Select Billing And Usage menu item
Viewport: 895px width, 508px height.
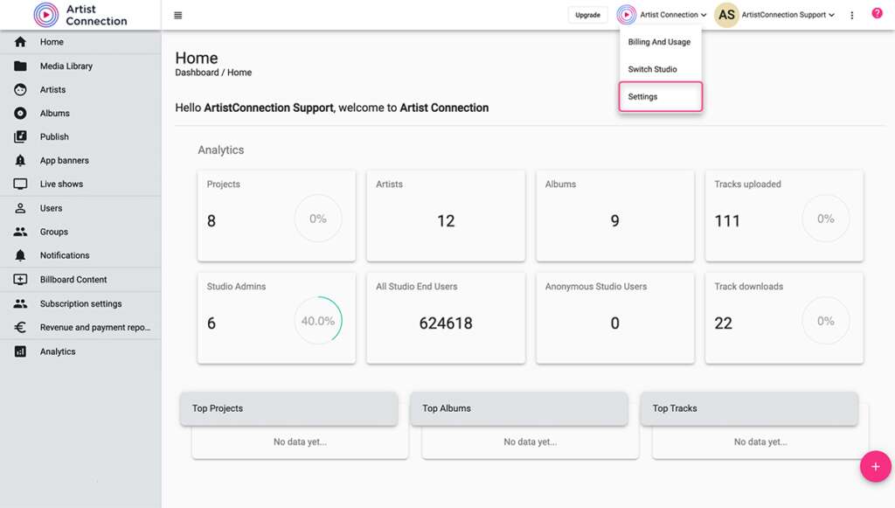(x=660, y=42)
